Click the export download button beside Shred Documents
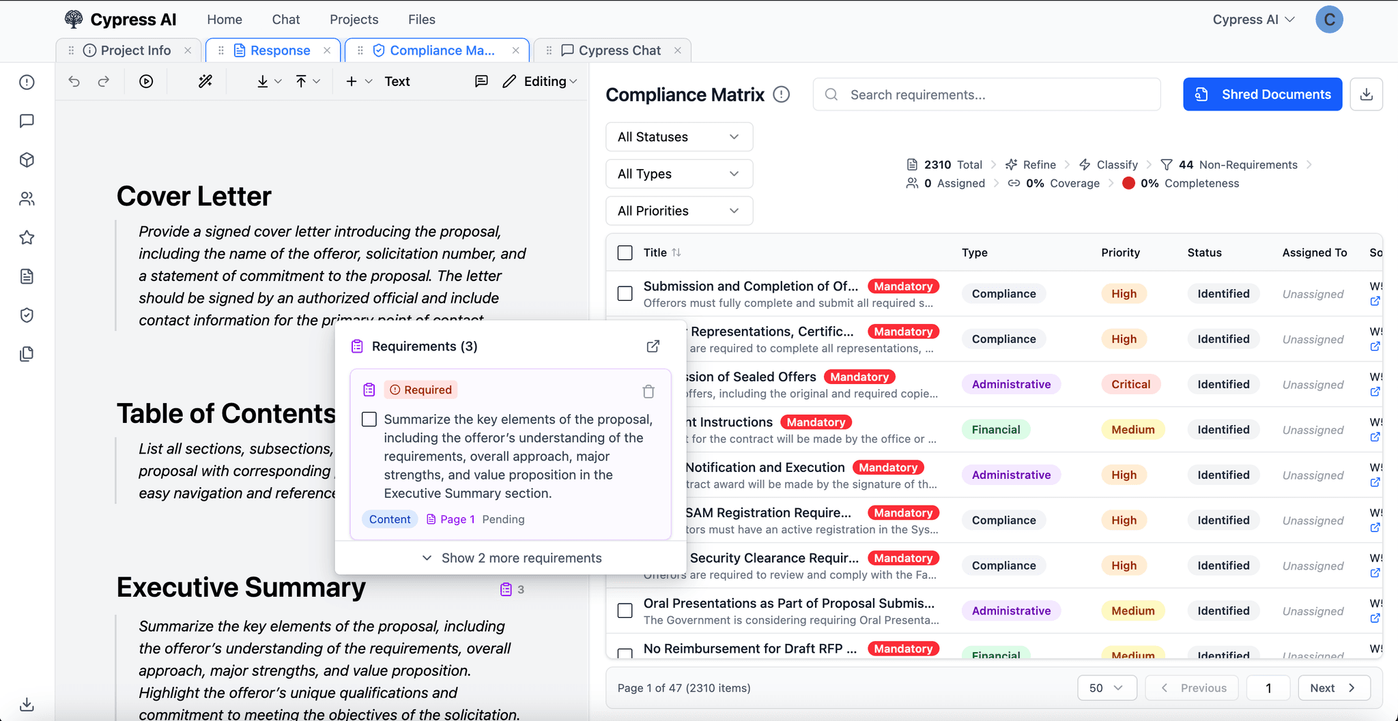This screenshot has height=721, width=1398. click(1367, 94)
